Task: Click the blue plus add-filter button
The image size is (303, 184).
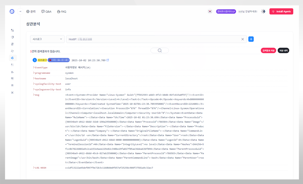Action: [x=251, y=39]
